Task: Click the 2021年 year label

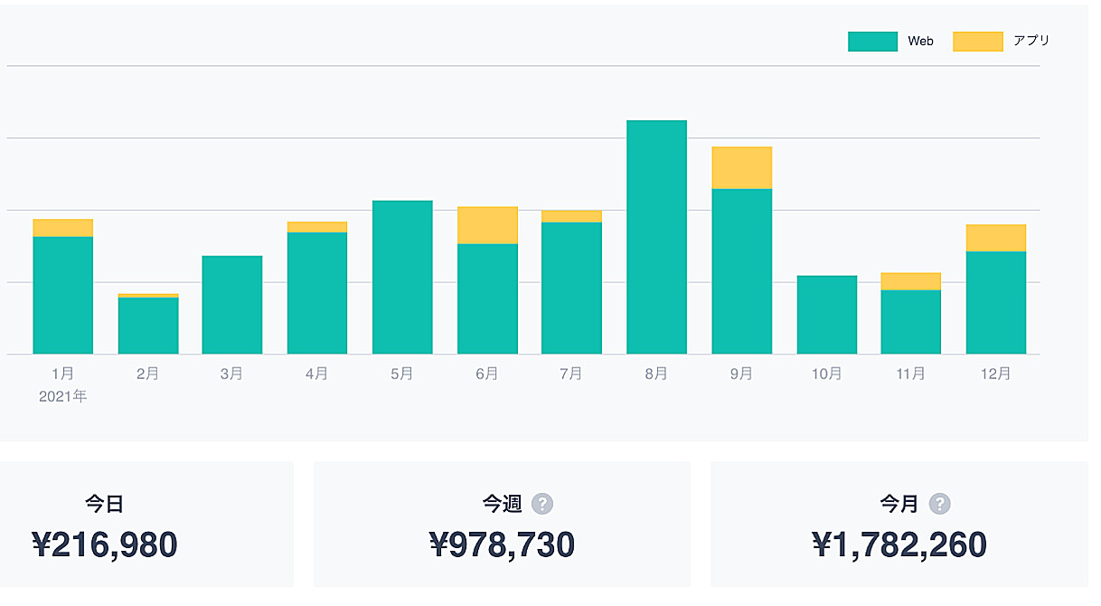Action: point(63,396)
